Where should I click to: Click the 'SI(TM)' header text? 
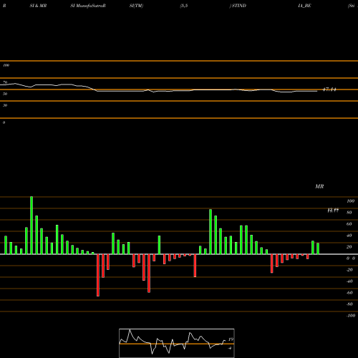click(136, 6)
